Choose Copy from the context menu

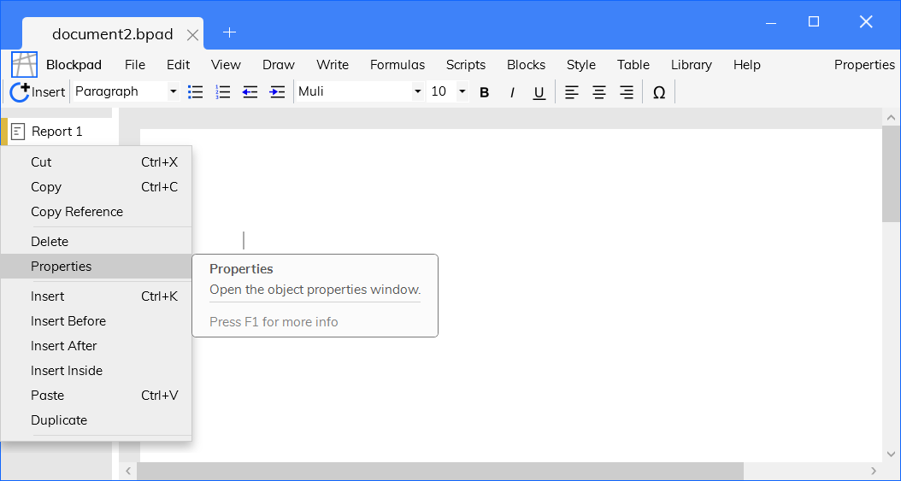[x=96, y=187]
